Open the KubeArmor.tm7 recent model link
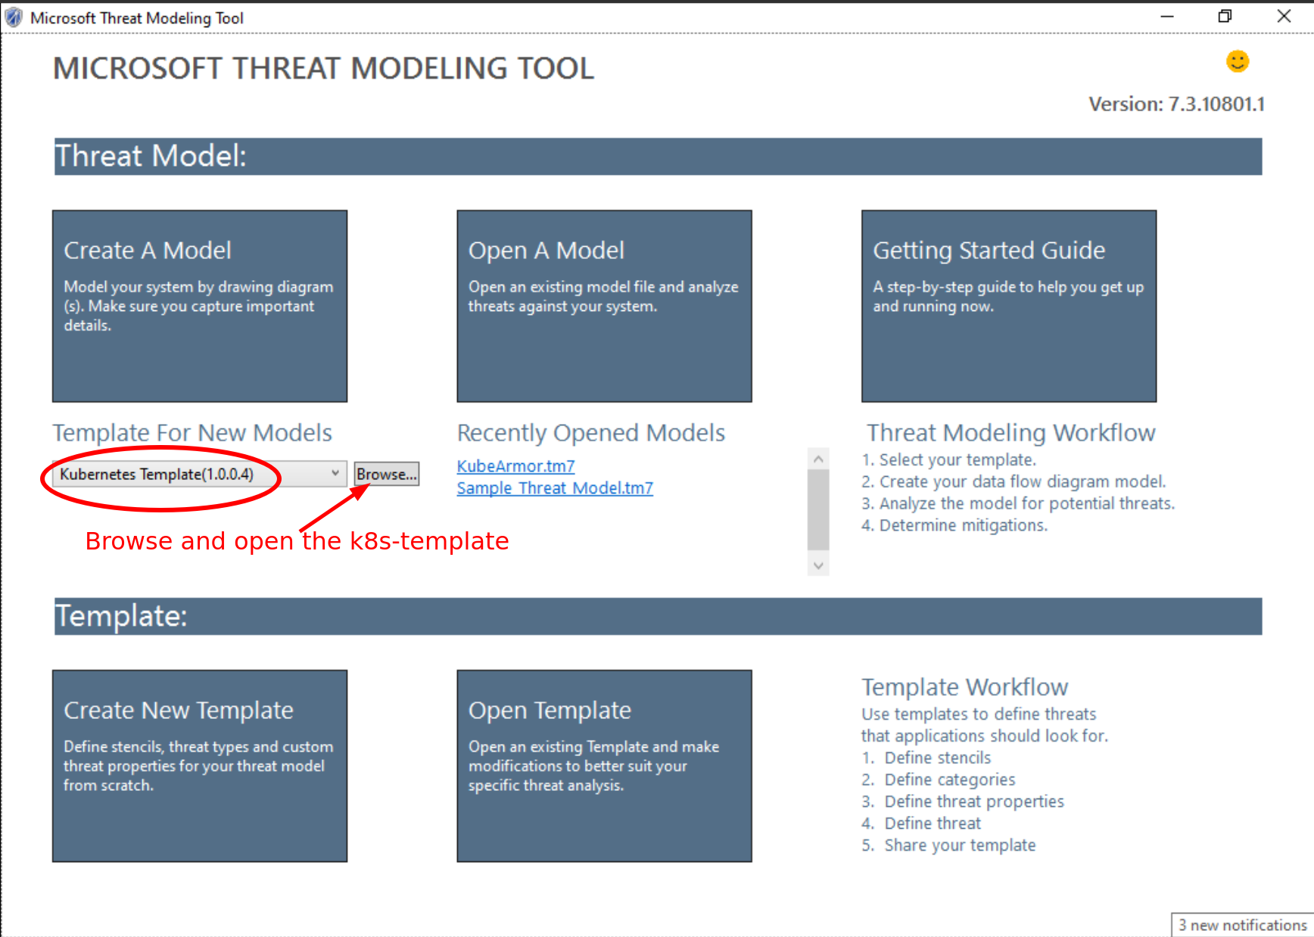1314x937 pixels. point(515,466)
